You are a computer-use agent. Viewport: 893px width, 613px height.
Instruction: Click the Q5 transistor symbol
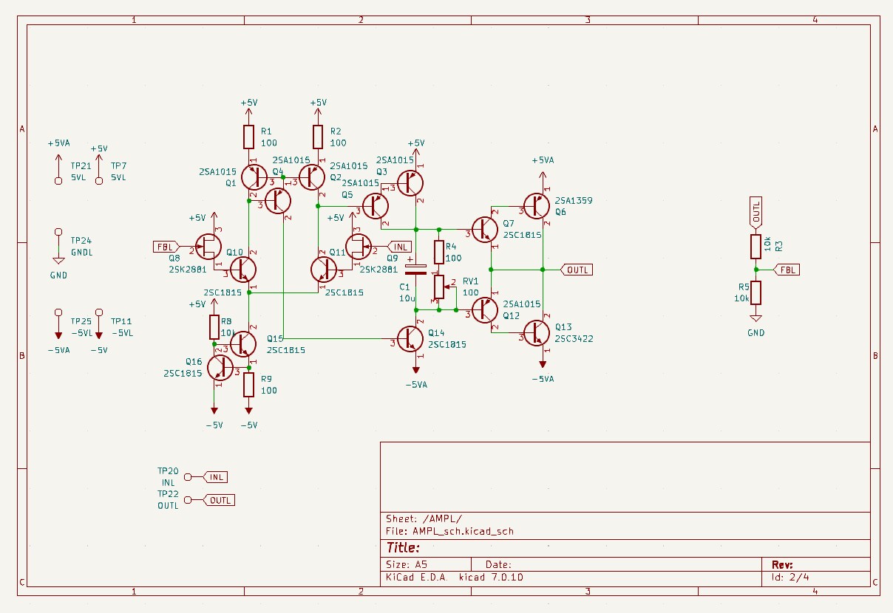click(x=375, y=206)
